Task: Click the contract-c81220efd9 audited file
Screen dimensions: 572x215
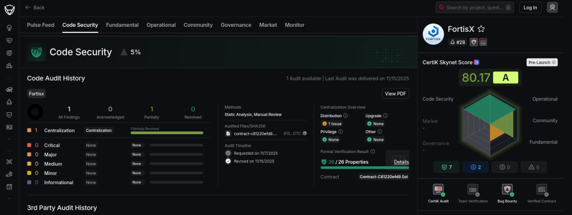Action: click(x=252, y=133)
